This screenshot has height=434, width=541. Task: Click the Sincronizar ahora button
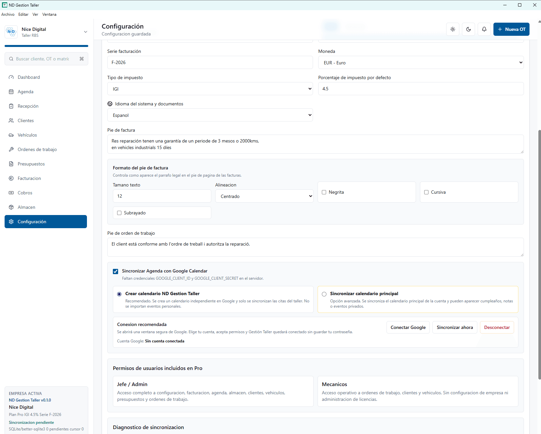[455, 327]
